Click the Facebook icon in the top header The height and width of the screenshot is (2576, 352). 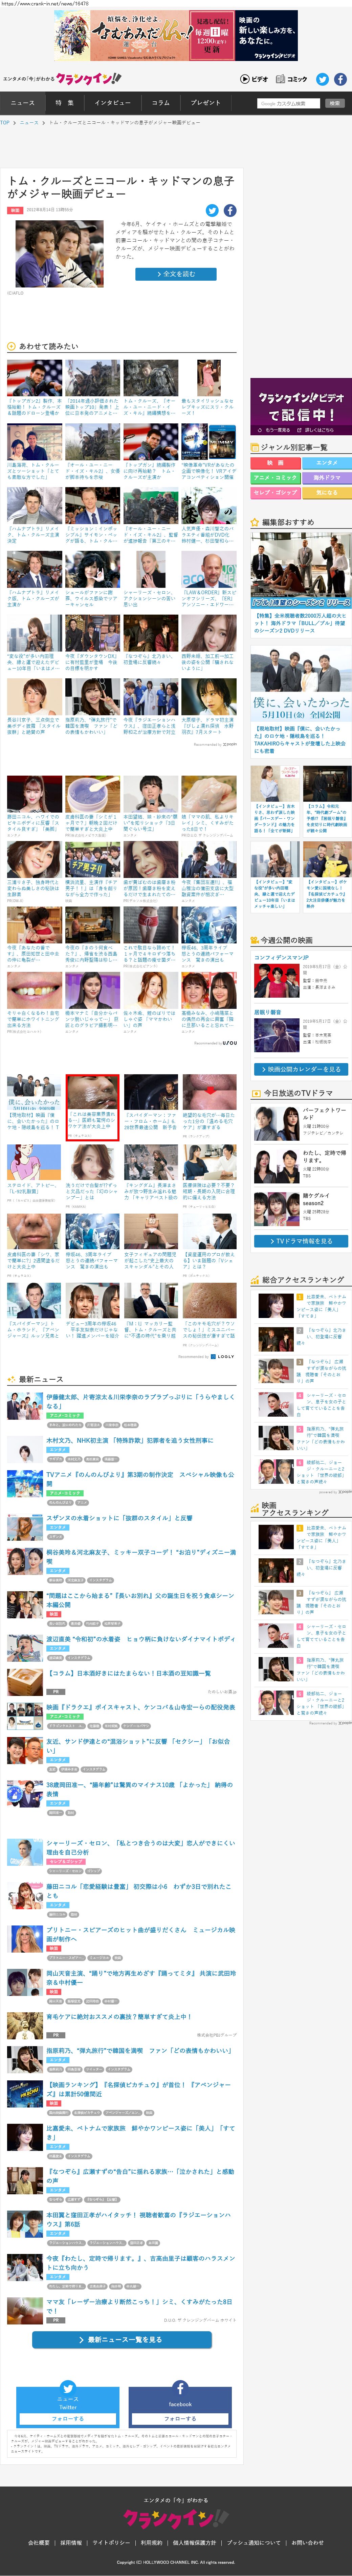(340, 79)
